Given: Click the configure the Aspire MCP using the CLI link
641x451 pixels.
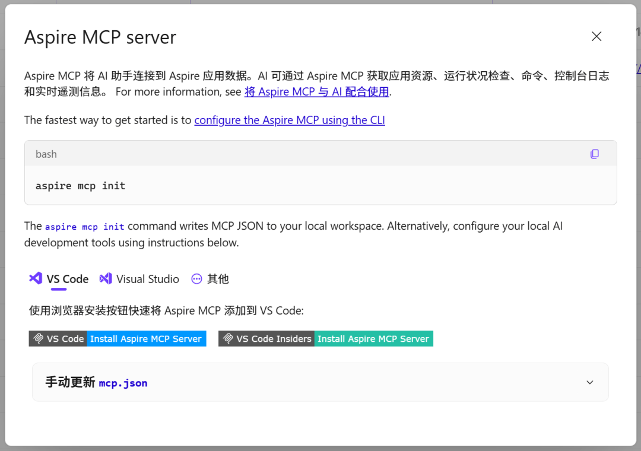Looking at the screenshot, I should [x=290, y=120].
